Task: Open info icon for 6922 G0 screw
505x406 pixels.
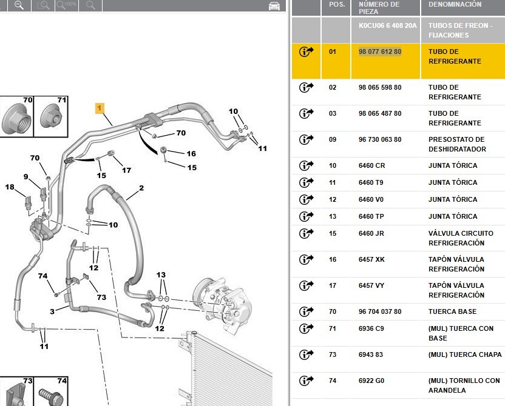Action: pos(307,381)
